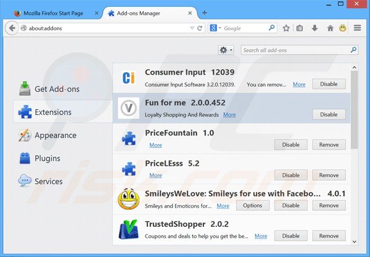Bookmark this page with the star icon
The image size is (370, 257).
[x=286, y=28]
